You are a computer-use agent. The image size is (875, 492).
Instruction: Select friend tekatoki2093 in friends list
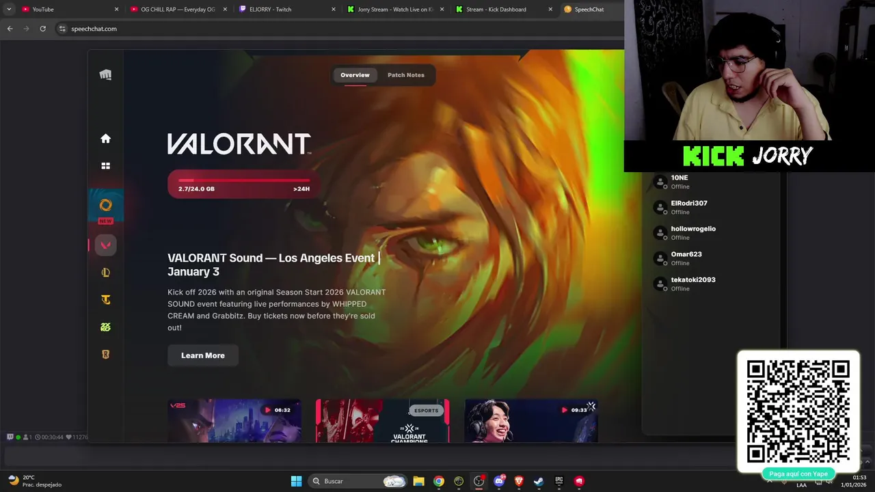click(x=711, y=284)
